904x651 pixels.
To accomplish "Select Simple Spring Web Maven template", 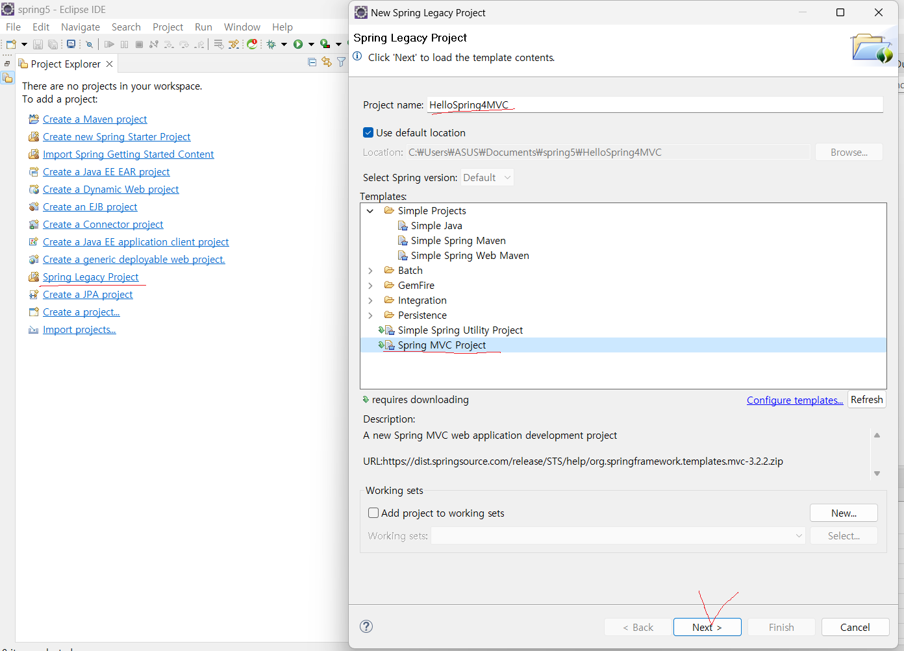I will click(x=470, y=256).
